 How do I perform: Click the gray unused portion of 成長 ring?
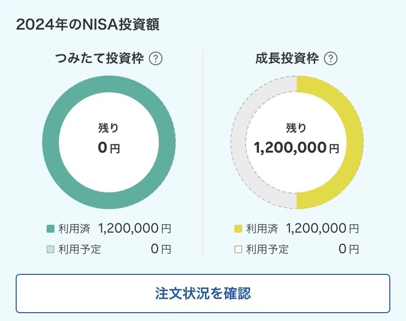(239, 142)
